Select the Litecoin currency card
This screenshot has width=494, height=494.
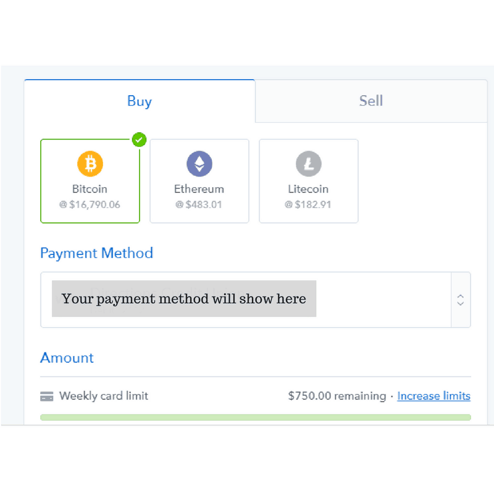pyautogui.click(x=308, y=181)
